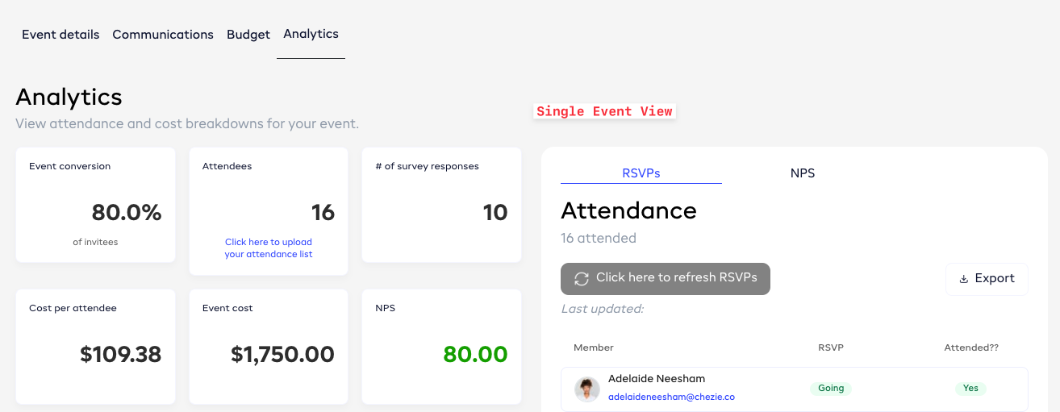Open adelaideneesham@chezie.co email link
This screenshot has width=1060, height=412.
(671, 397)
